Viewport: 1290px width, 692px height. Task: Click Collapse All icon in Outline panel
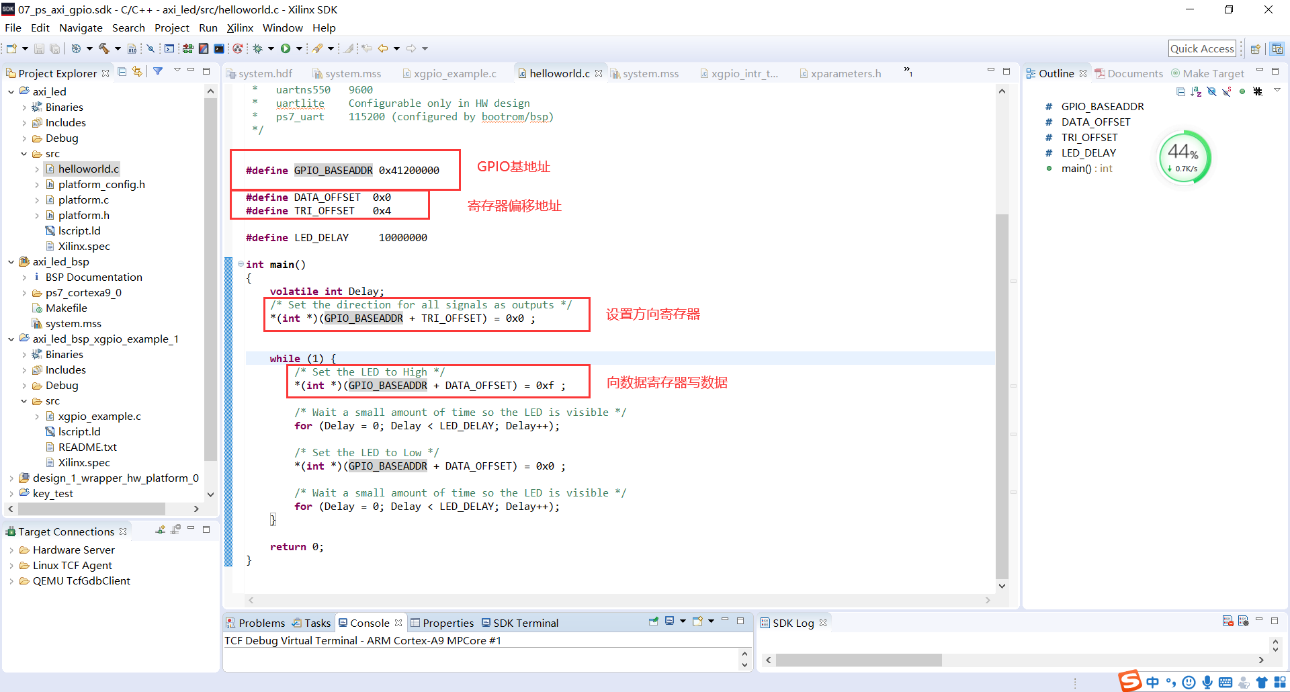tap(1181, 91)
